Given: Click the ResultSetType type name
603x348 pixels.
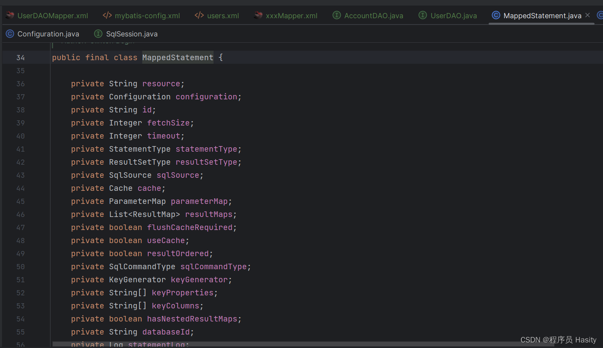Looking at the screenshot, I should click(140, 162).
